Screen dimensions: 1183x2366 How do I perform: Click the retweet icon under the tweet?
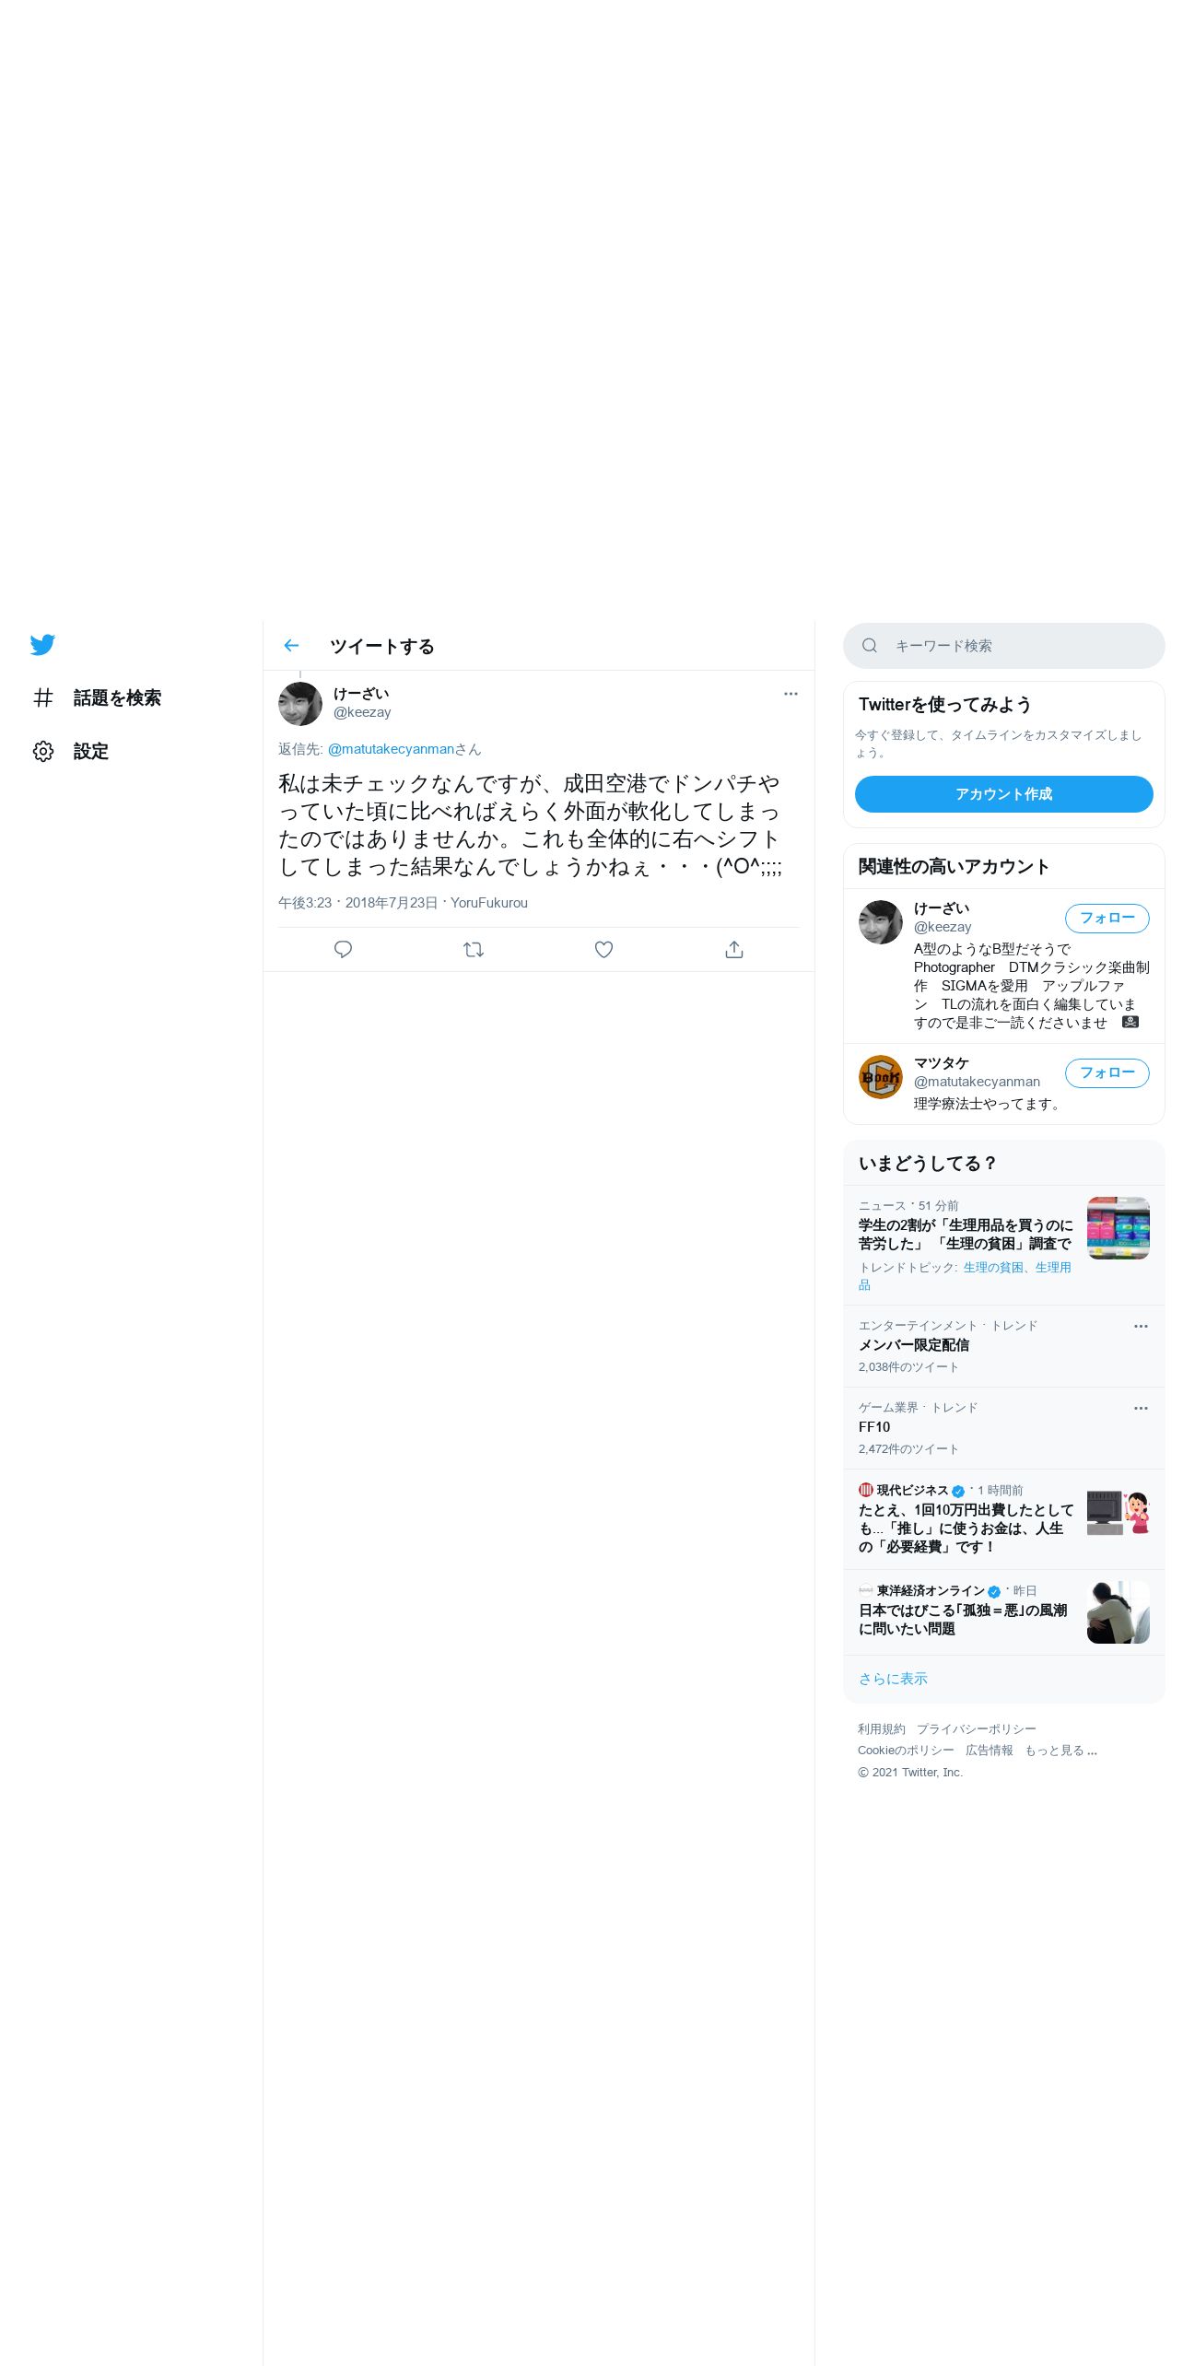(x=474, y=949)
